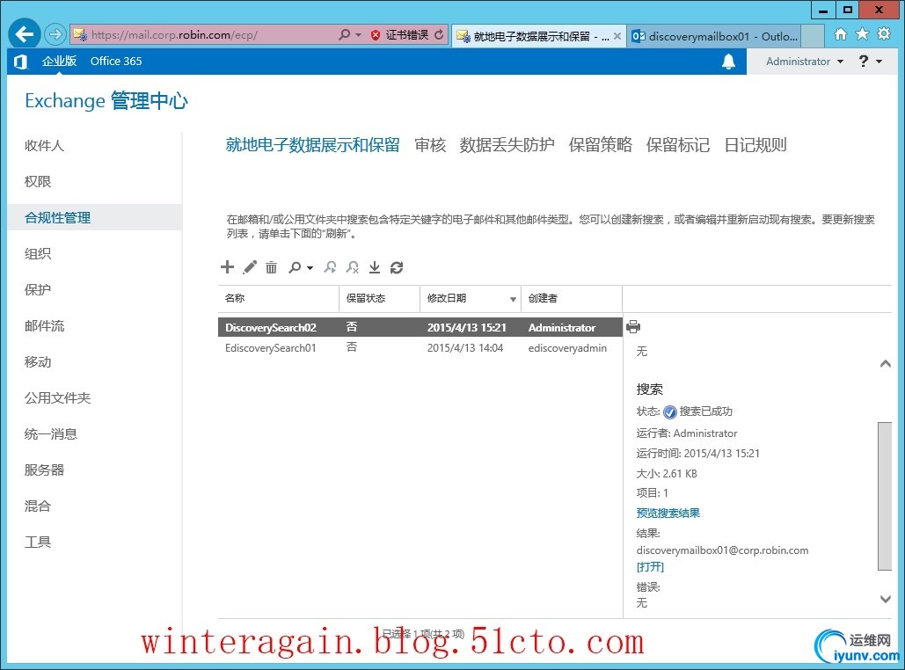Click the printer icon in details pane
The width and height of the screenshot is (905, 670).
(633, 326)
